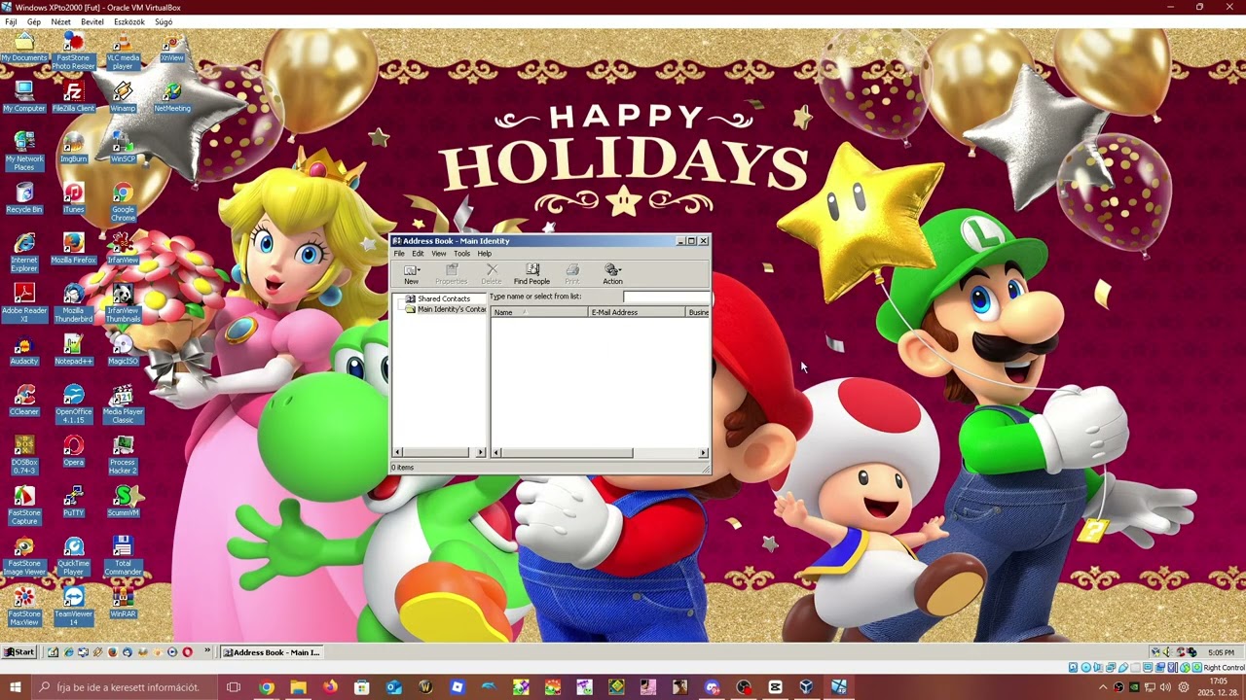The image size is (1246, 700).
Task: Select Internet Explorer desktop icon
Action: coord(24,254)
